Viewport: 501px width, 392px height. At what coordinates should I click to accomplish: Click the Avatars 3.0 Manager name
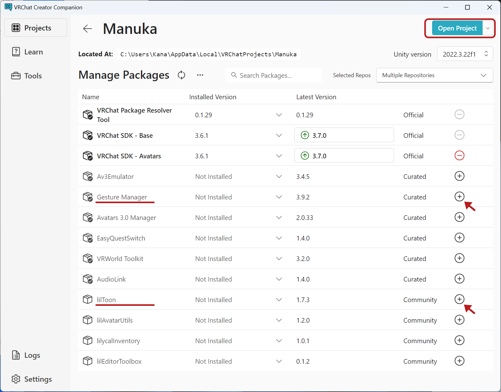click(x=126, y=217)
